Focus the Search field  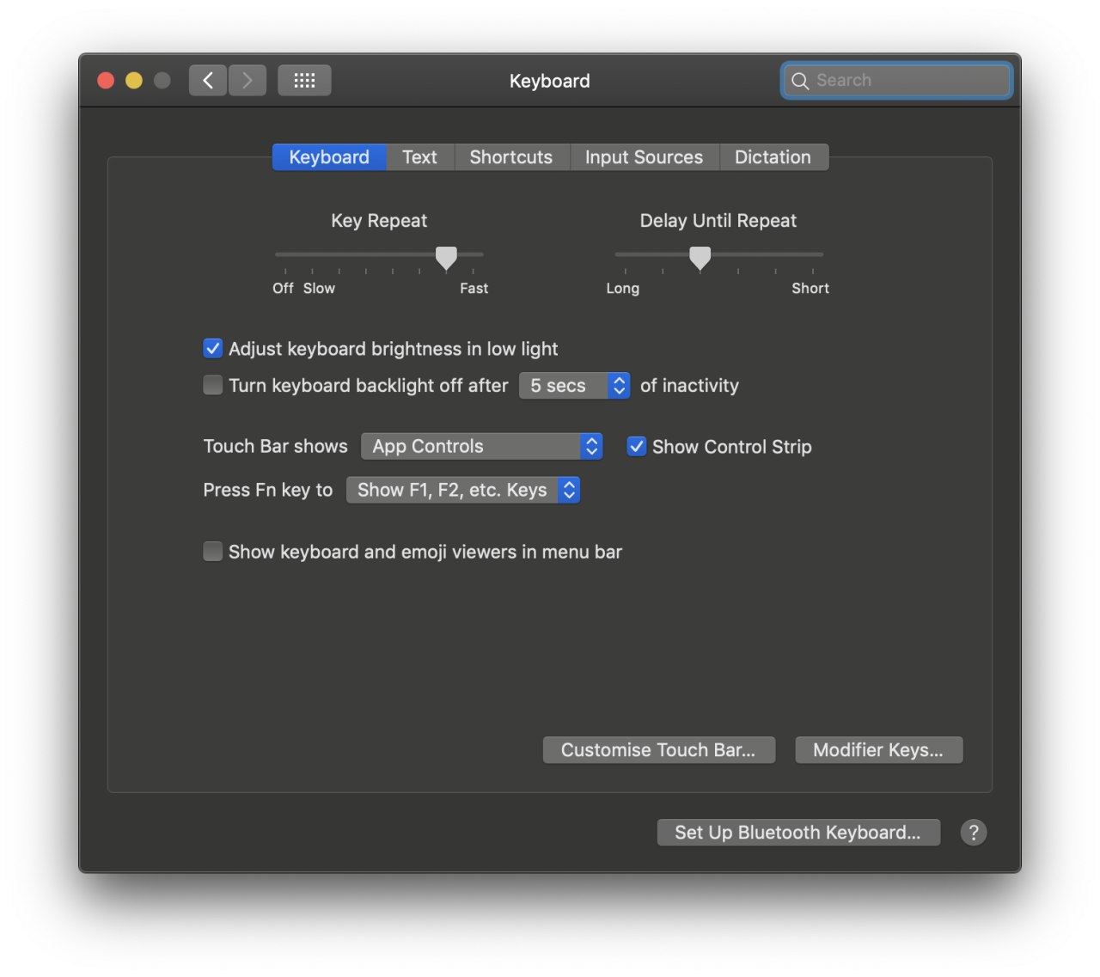pyautogui.click(x=896, y=81)
